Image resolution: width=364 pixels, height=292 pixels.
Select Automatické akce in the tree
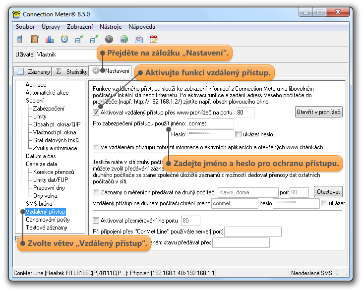[x=47, y=93]
